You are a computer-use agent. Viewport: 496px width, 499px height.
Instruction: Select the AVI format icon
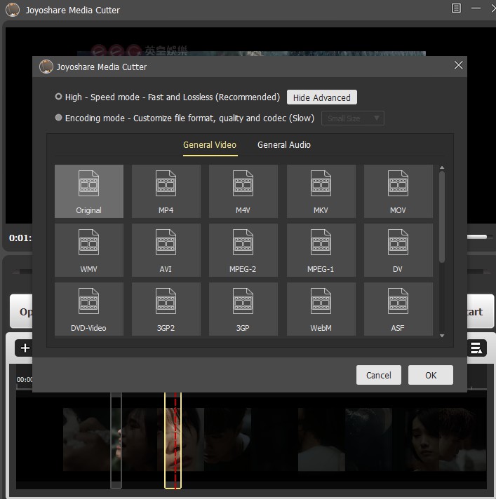click(x=166, y=250)
